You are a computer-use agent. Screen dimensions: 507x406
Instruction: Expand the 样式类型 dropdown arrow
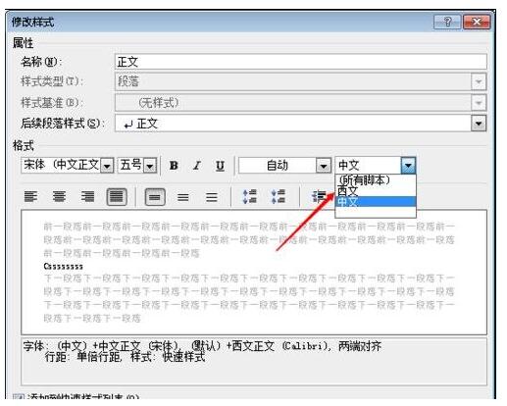point(479,81)
